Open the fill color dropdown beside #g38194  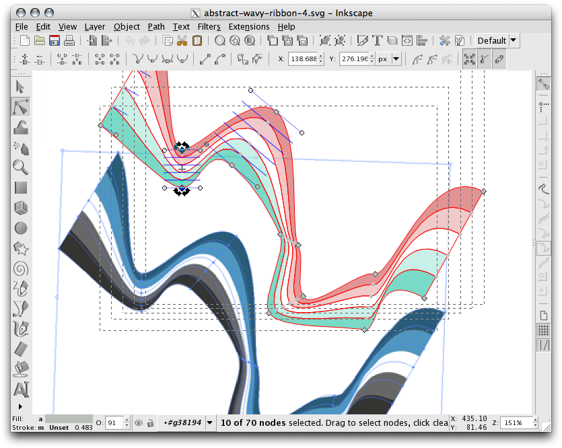[209, 422]
